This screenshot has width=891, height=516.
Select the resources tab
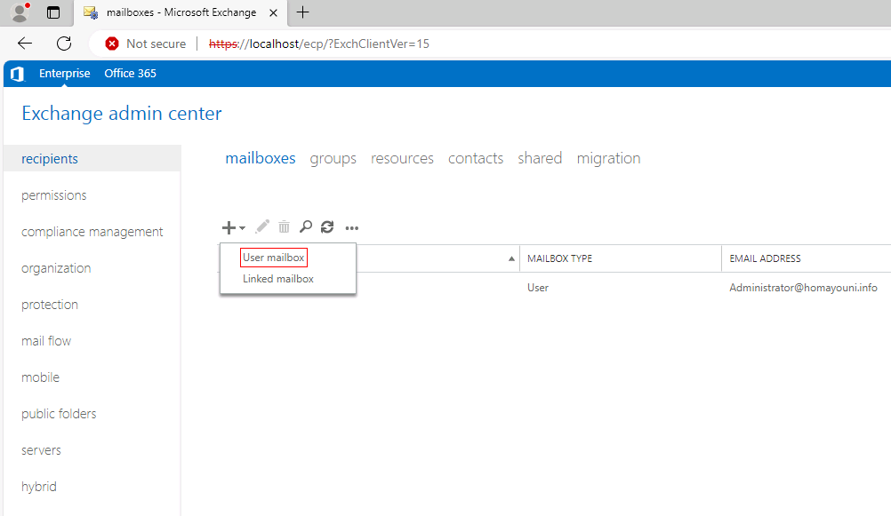[x=402, y=158]
